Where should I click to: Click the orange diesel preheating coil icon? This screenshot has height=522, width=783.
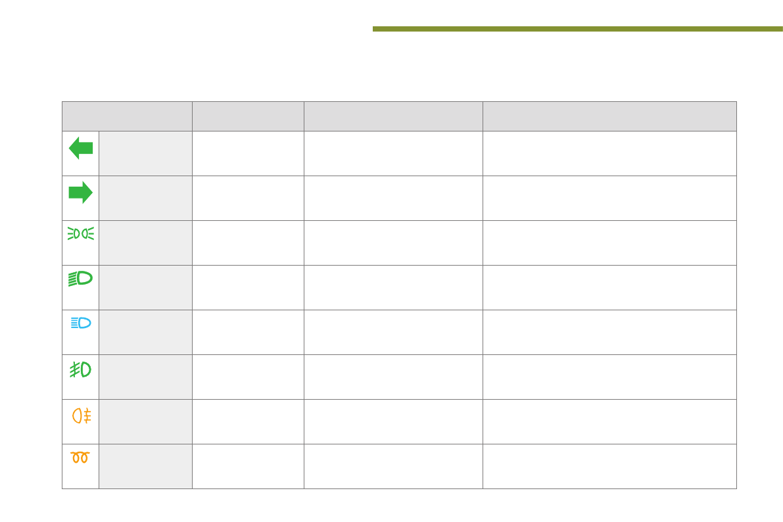[x=80, y=457]
